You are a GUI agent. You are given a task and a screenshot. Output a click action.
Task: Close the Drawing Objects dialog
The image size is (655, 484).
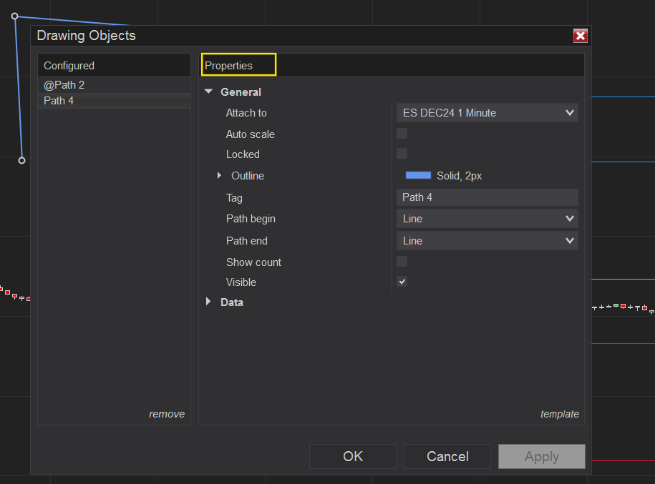coord(581,36)
